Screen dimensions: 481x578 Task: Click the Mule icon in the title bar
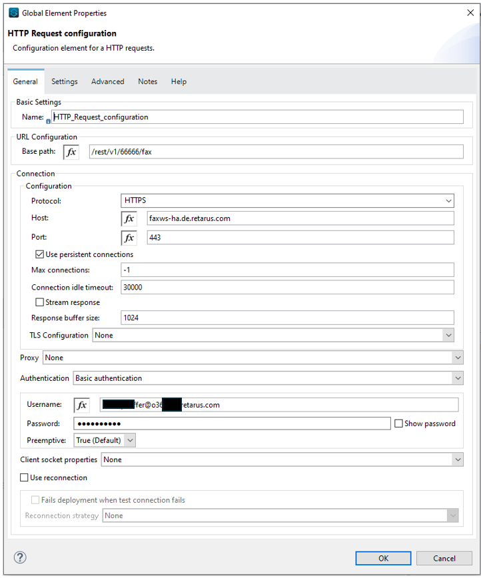point(13,13)
